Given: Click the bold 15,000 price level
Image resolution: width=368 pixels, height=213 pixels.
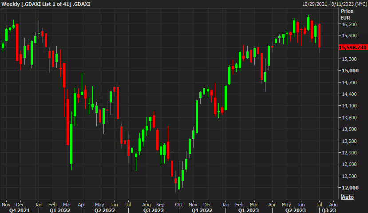Looking at the screenshot, I should [350, 71].
